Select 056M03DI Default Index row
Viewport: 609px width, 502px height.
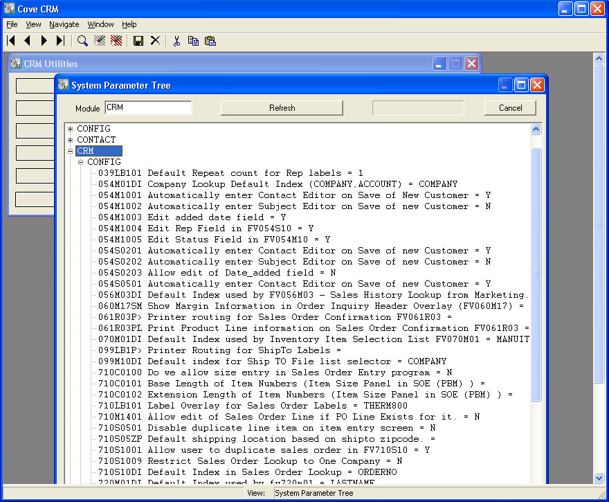313,294
